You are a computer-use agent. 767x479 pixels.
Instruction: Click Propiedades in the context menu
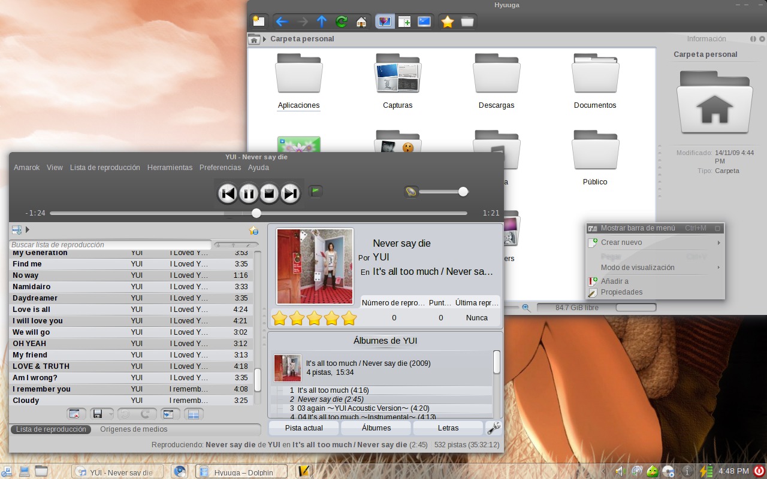[655, 292]
